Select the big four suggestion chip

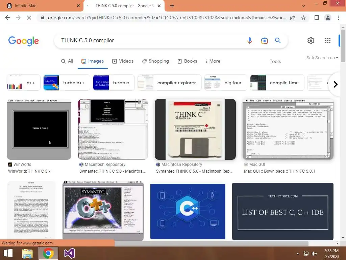pyautogui.click(x=226, y=83)
